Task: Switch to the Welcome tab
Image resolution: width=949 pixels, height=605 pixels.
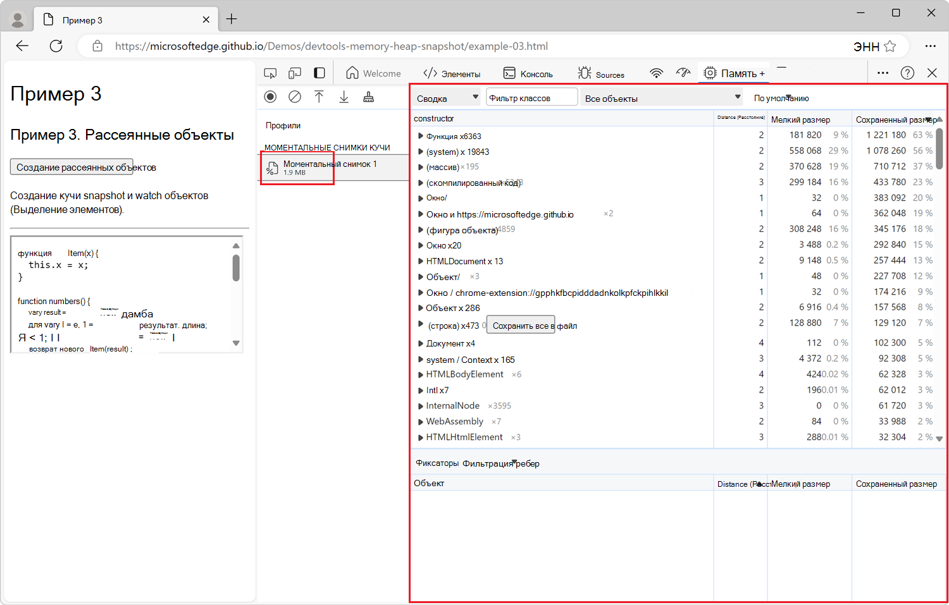Action: pyautogui.click(x=373, y=73)
